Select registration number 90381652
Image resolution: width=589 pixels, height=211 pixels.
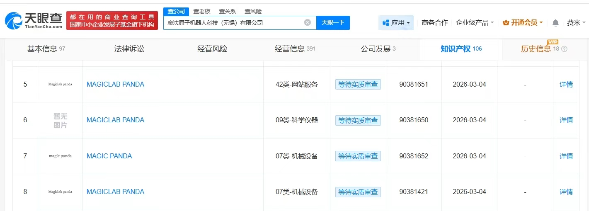coord(414,156)
